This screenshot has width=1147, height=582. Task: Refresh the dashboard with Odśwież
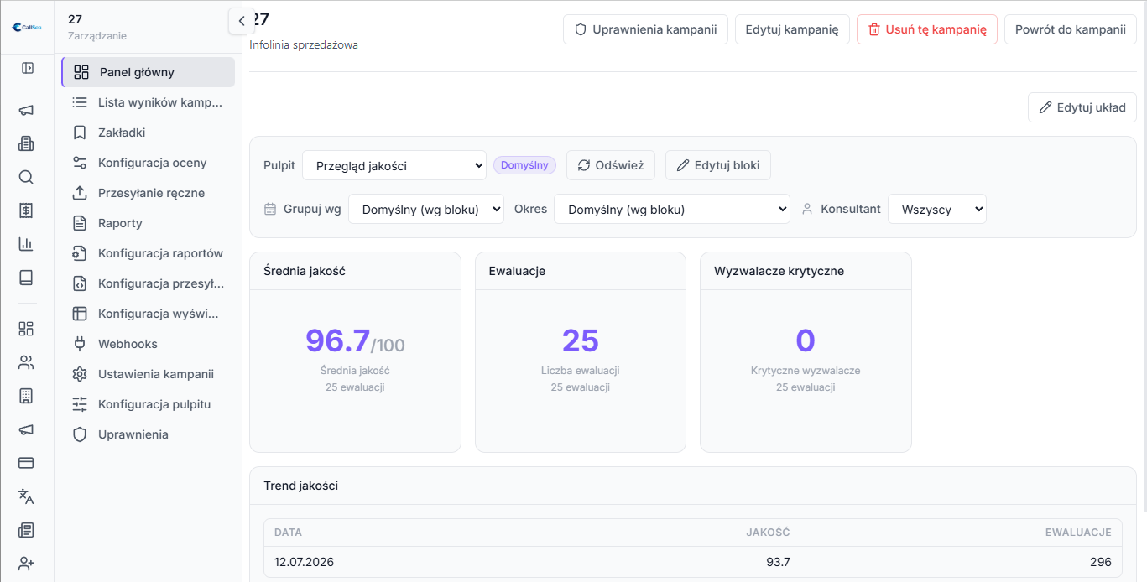pyautogui.click(x=612, y=165)
